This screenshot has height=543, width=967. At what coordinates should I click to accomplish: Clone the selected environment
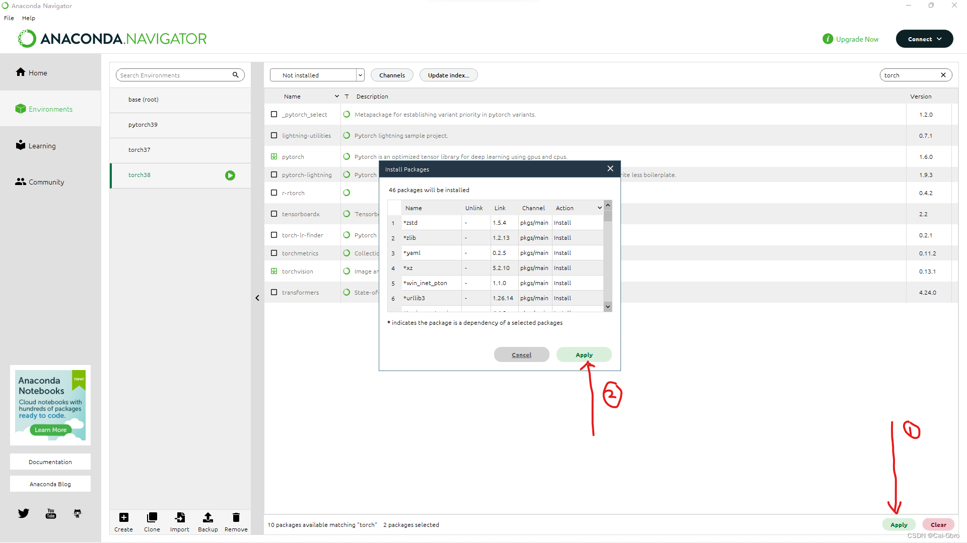tap(152, 522)
